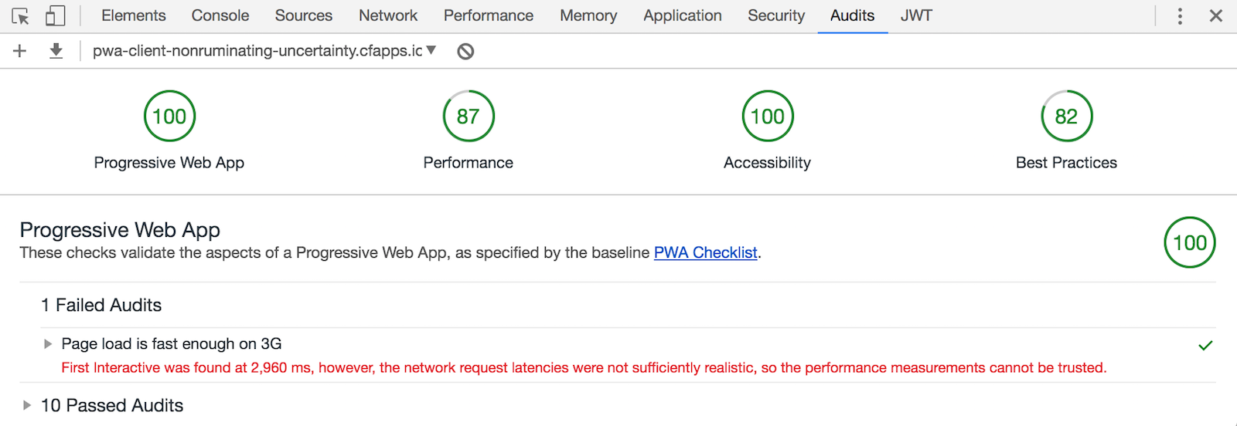Toggle the device toolbar icon
1237x426 pixels.
[x=55, y=16]
